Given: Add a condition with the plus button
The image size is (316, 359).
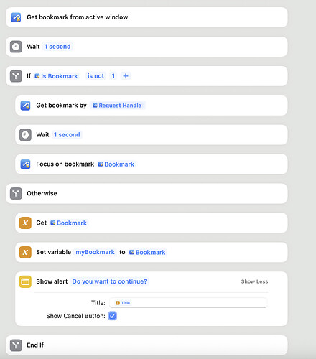Looking at the screenshot, I should pyautogui.click(x=126, y=76).
